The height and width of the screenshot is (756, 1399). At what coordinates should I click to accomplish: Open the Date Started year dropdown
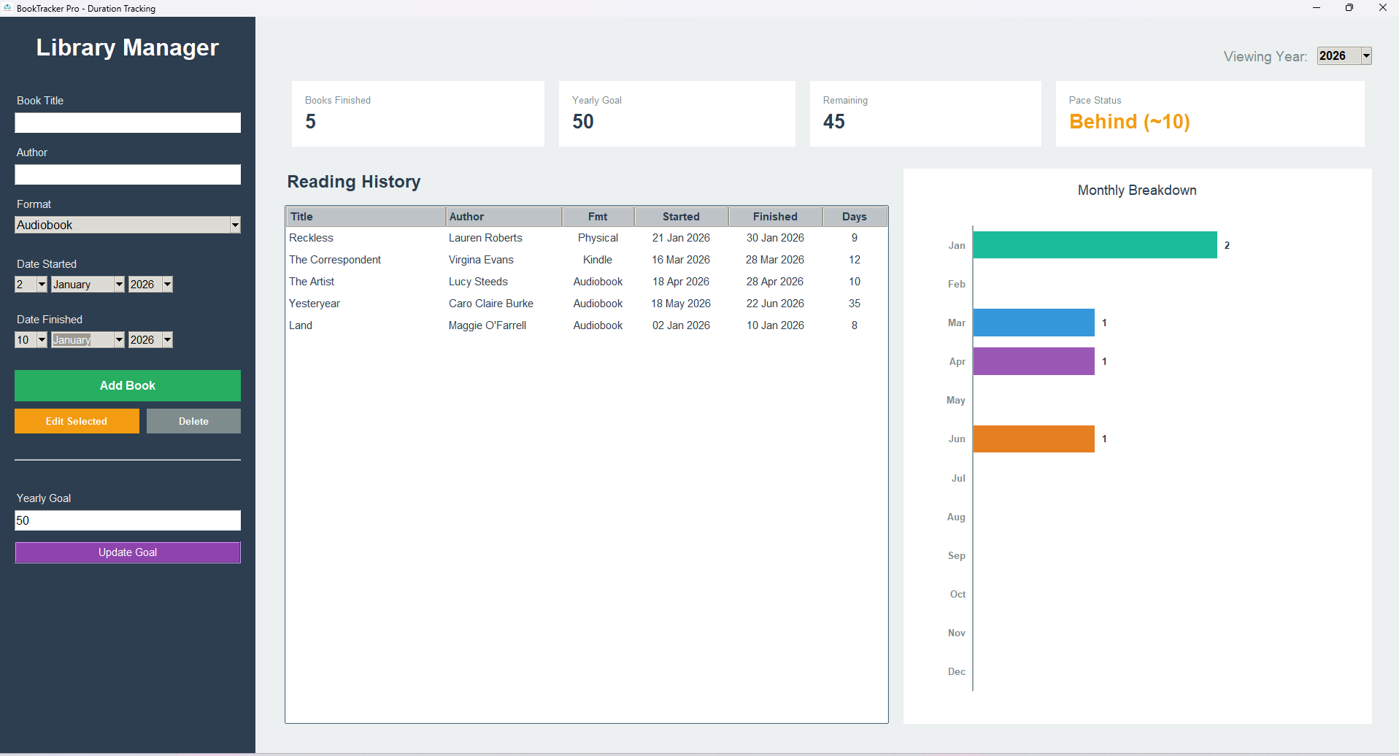tap(151, 285)
